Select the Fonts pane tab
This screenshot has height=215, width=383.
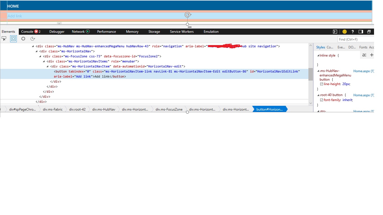tap(363, 47)
